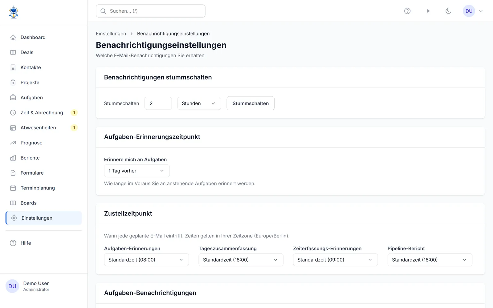Click the mute duration number field
Viewport: 493px width, 308px height.
pyautogui.click(x=158, y=103)
